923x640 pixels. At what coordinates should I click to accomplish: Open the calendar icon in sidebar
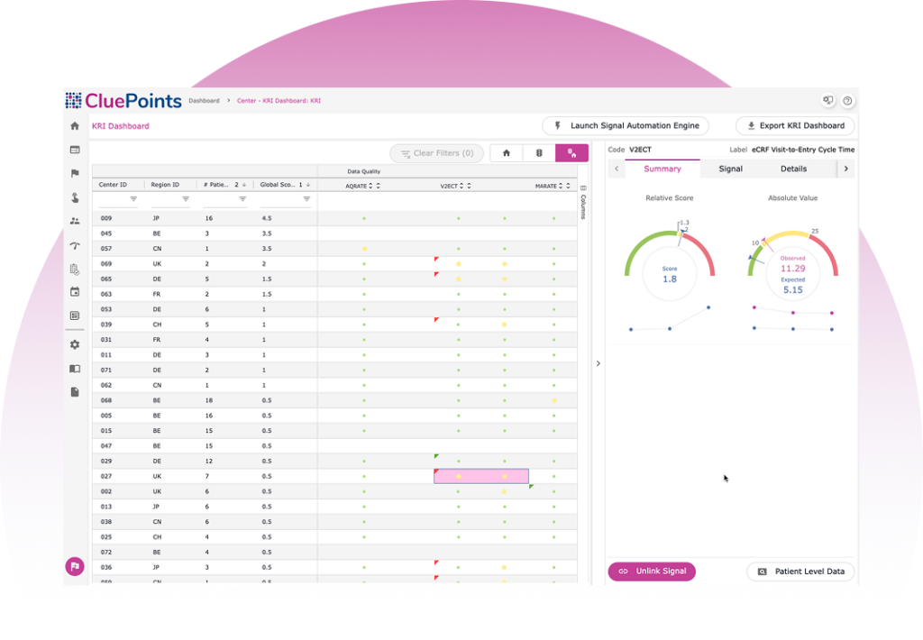click(75, 292)
